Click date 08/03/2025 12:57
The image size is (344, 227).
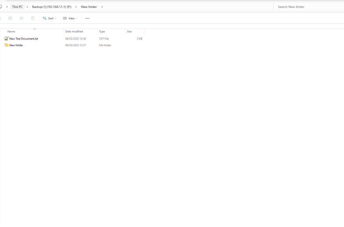point(75,45)
